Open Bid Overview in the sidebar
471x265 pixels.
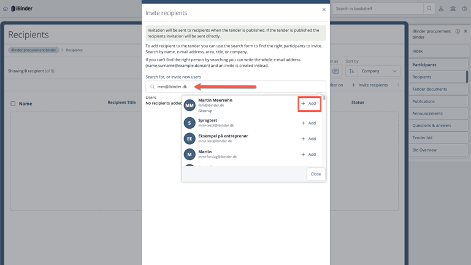coord(438,150)
